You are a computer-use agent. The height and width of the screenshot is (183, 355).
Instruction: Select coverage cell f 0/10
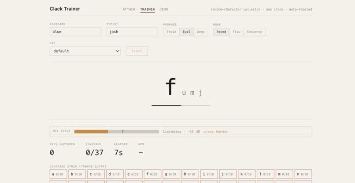(152, 174)
